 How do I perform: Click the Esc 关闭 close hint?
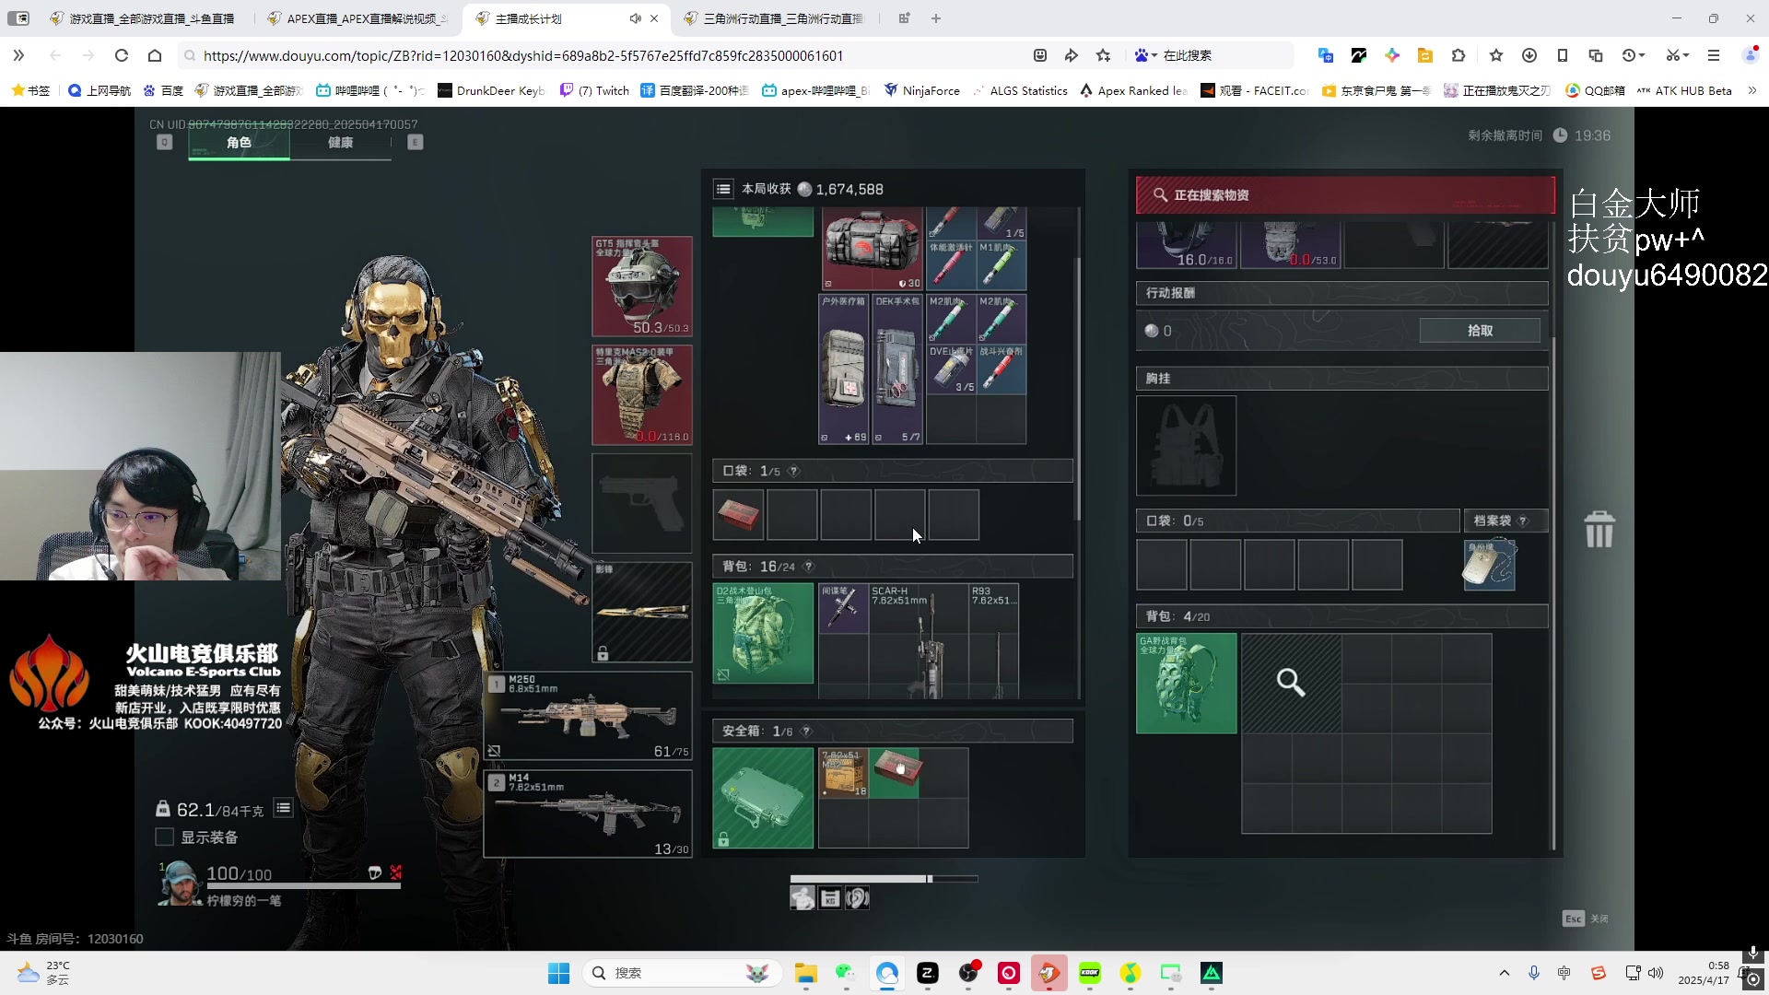pos(1585,919)
